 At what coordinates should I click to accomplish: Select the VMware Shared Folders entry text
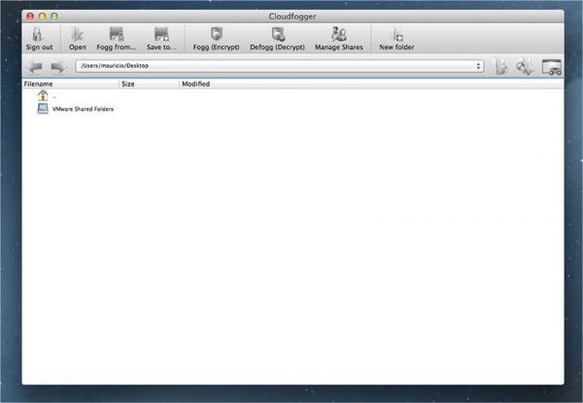point(83,109)
